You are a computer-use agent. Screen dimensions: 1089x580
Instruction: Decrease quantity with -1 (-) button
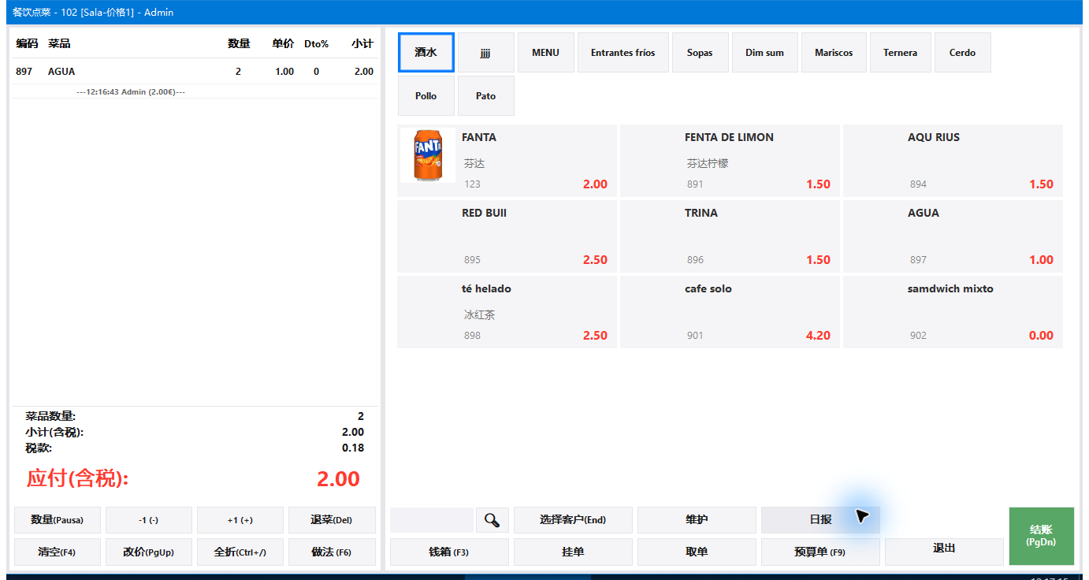(x=149, y=520)
